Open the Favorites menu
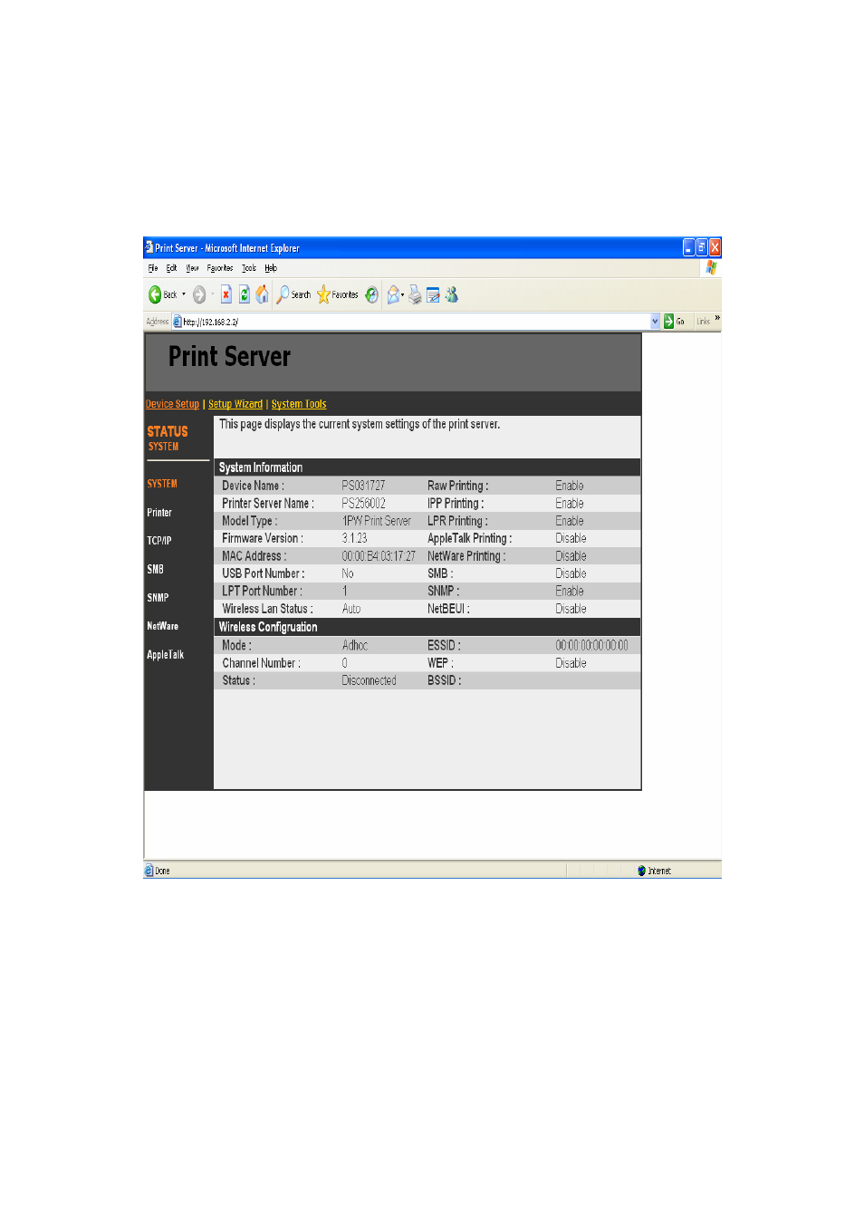The height and width of the screenshot is (1223, 864). tap(220, 268)
